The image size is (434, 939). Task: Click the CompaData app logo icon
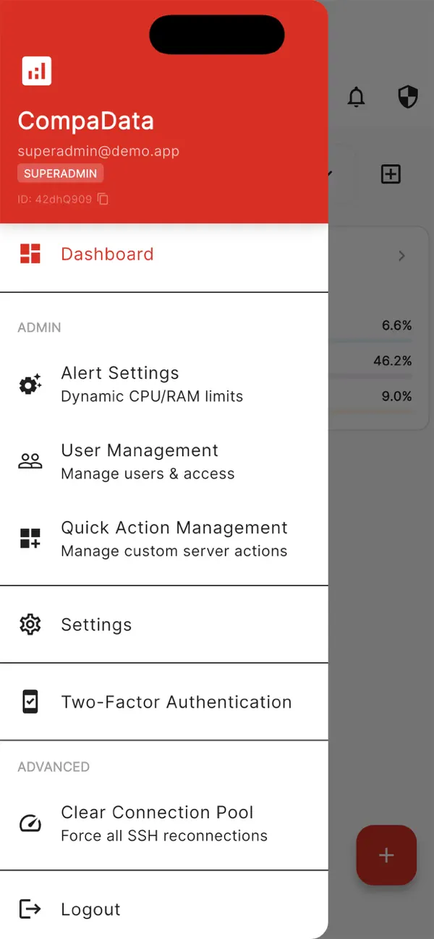36,70
